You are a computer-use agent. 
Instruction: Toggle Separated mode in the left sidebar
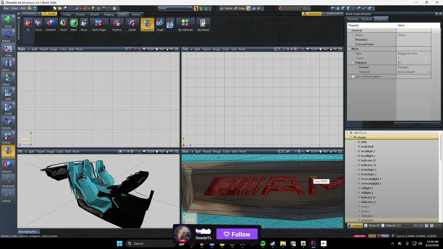(x=8, y=152)
